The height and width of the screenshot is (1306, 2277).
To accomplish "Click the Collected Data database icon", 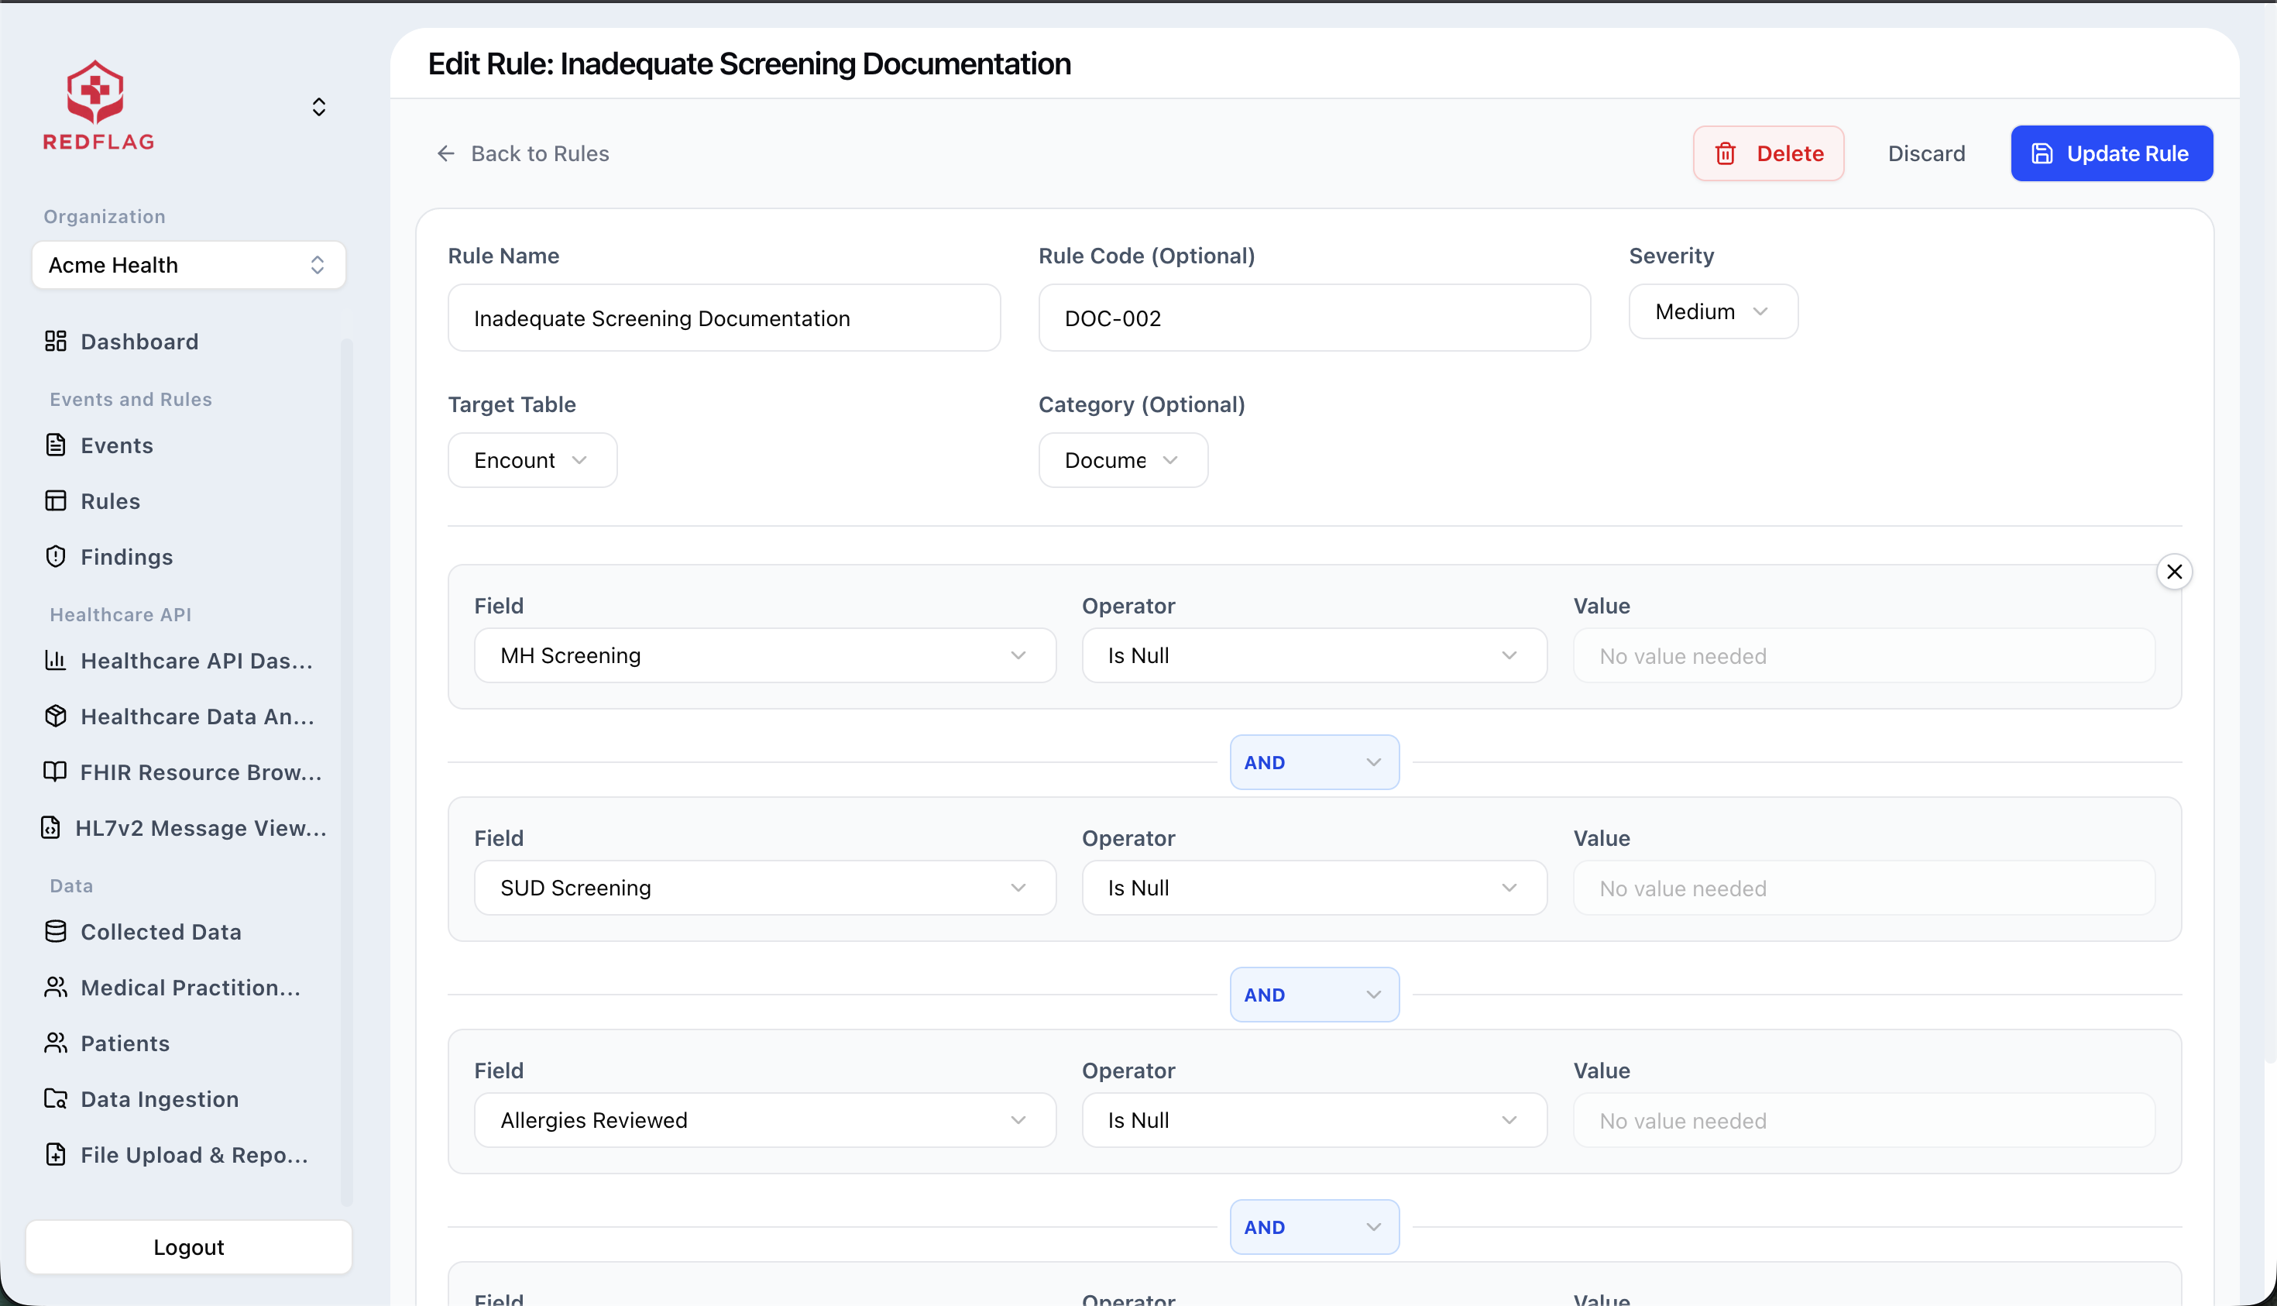I will 56,931.
